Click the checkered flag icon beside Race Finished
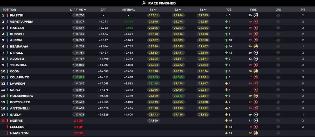 tap(144, 3)
